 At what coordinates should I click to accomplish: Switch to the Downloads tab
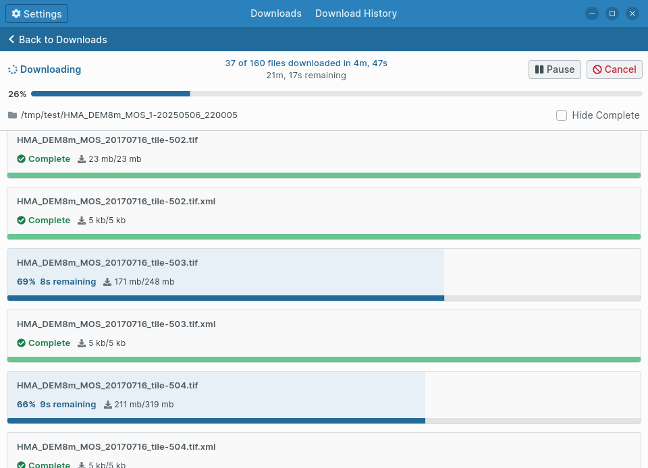[x=275, y=13]
